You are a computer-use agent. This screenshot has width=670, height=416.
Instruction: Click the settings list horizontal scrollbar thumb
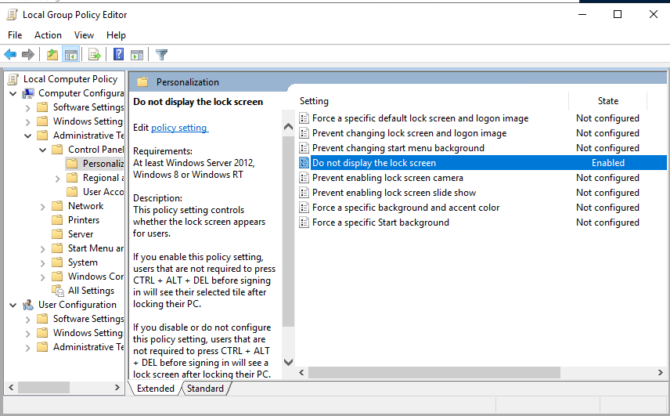tap(434, 372)
